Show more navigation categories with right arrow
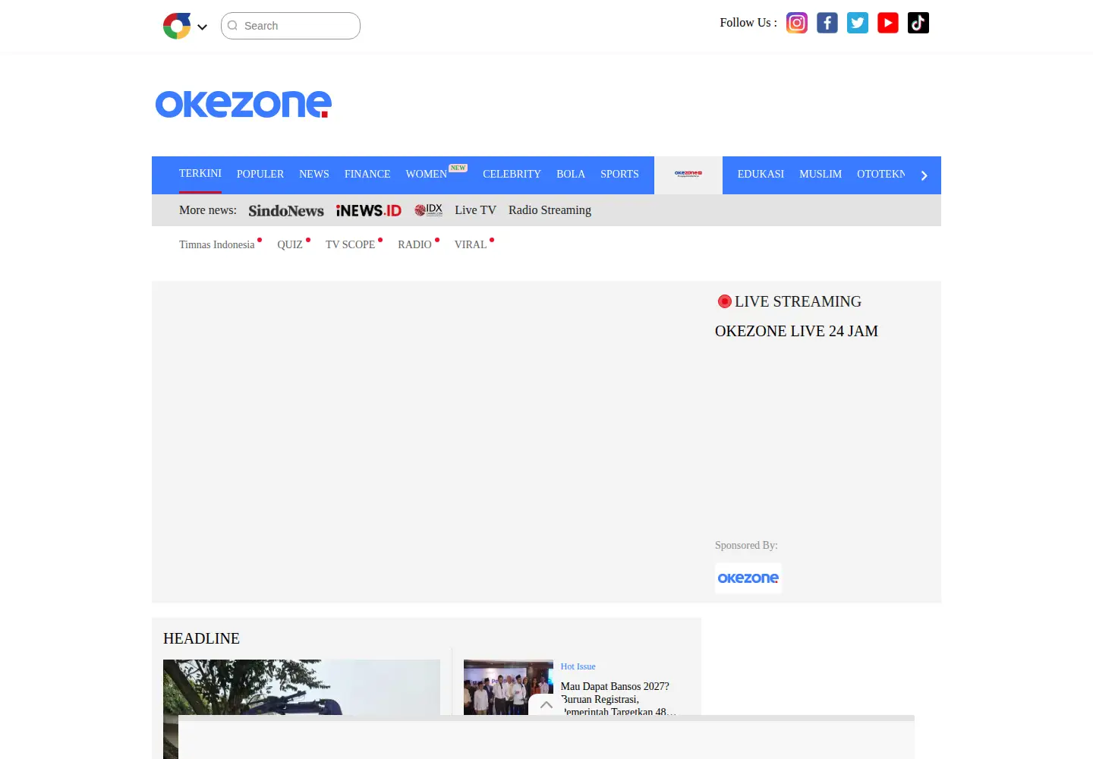 (924, 175)
